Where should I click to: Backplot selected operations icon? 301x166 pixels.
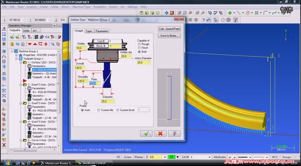[36, 37]
